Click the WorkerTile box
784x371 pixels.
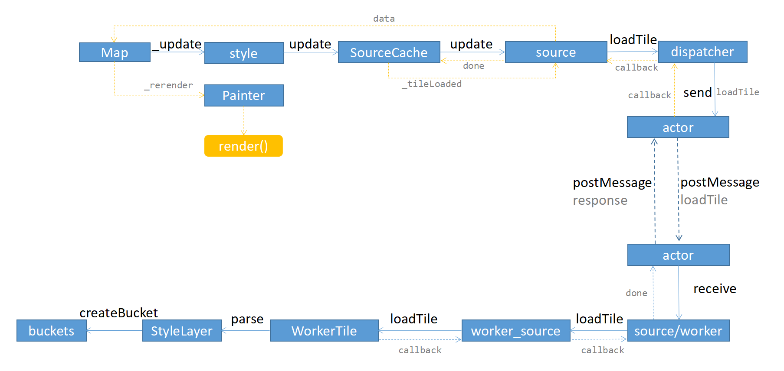tap(324, 331)
